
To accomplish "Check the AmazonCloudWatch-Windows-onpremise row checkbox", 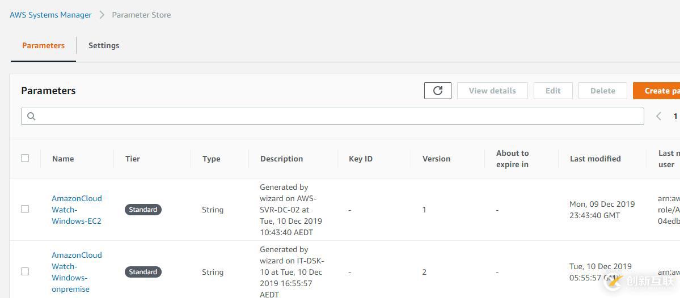I will tap(25, 271).
